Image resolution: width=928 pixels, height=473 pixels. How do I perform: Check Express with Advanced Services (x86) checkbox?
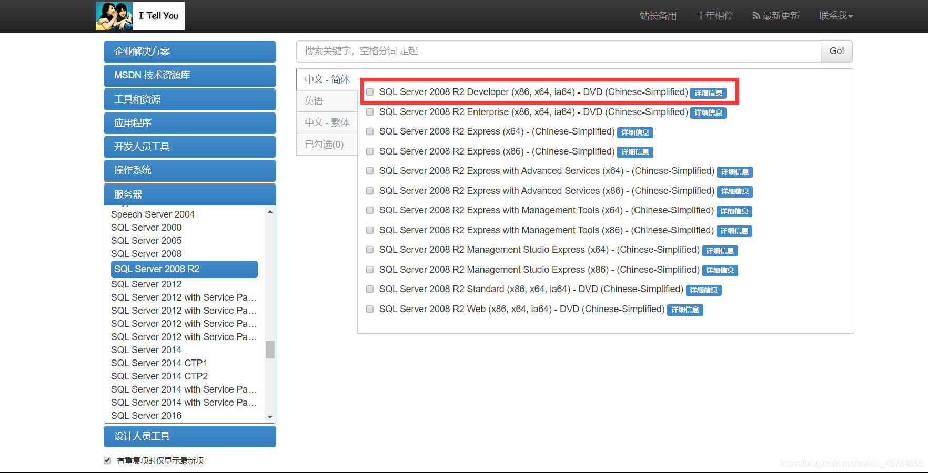coord(370,191)
